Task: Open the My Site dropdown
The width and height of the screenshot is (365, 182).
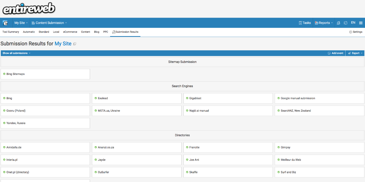Action: coord(21,23)
